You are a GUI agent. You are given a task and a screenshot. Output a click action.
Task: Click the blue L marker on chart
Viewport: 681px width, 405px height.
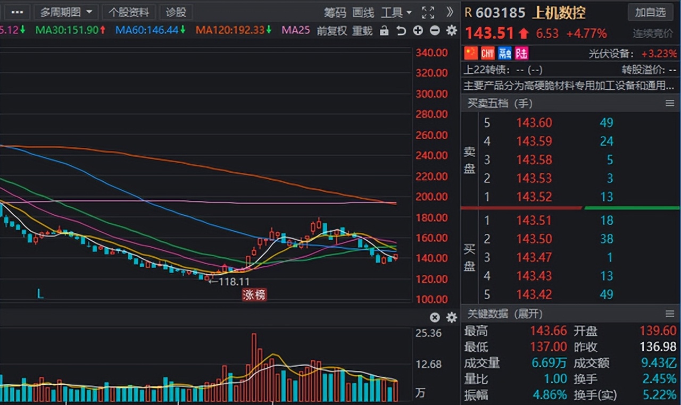[x=40, y=293]
